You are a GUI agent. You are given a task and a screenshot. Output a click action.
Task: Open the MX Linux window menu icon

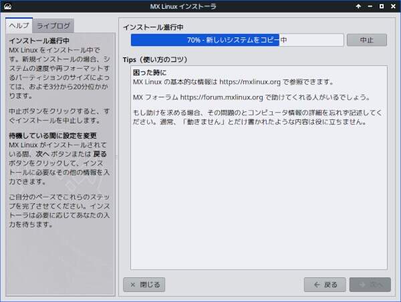(7, 7)
